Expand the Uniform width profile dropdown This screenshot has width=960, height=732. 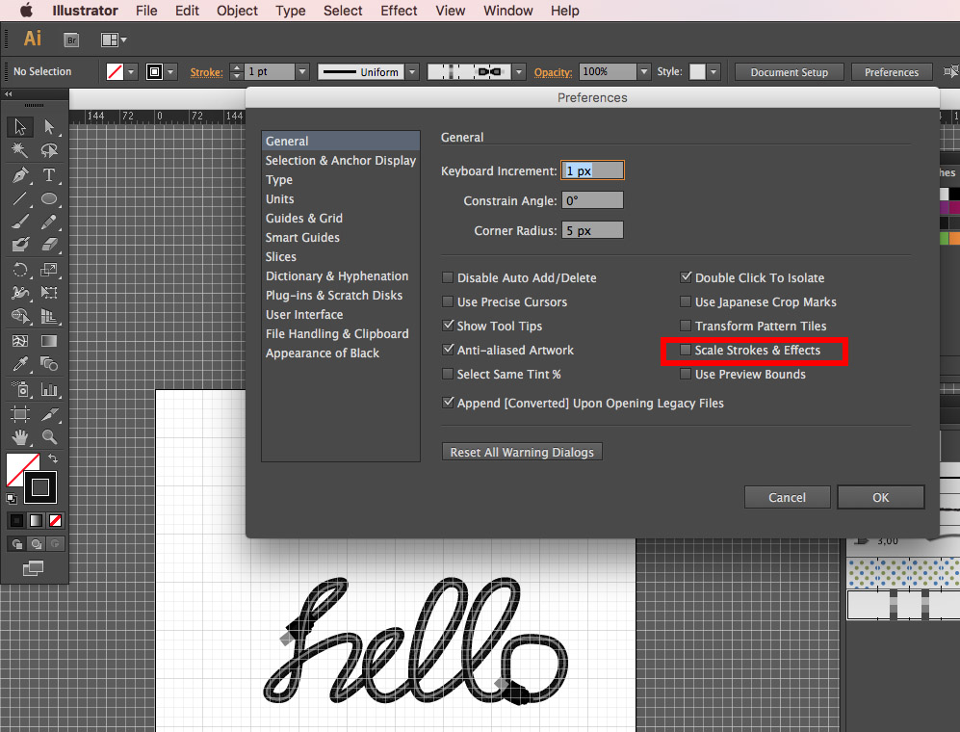(412, 72)
